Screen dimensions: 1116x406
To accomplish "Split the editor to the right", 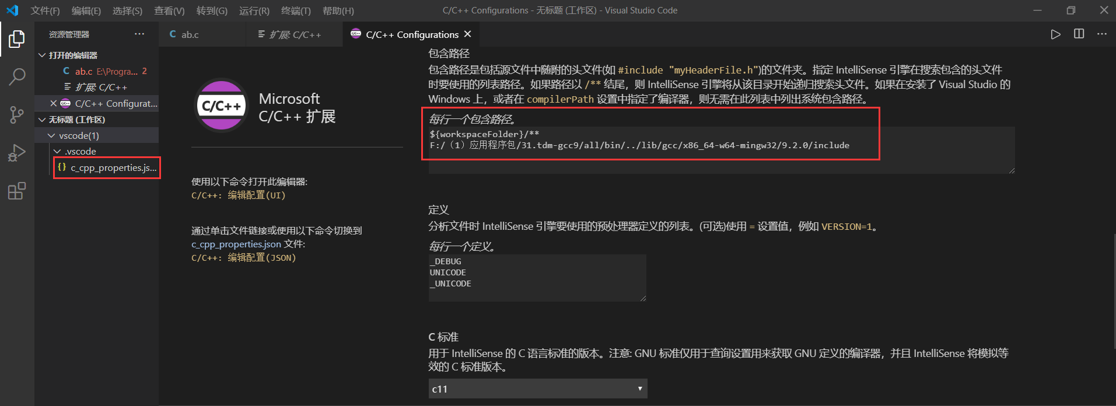I will 1079,34.
